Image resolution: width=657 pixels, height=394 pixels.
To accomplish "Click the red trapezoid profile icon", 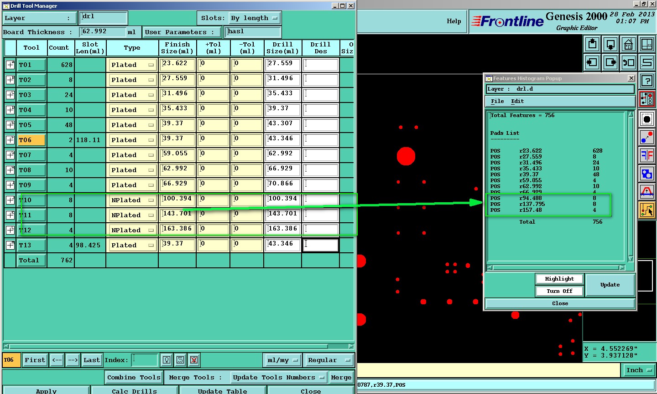I will pyautogui.click(x=647, y=192).
